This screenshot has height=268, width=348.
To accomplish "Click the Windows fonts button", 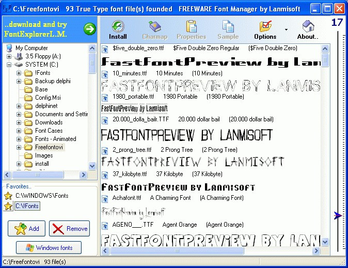I will (x=49, y=247).
